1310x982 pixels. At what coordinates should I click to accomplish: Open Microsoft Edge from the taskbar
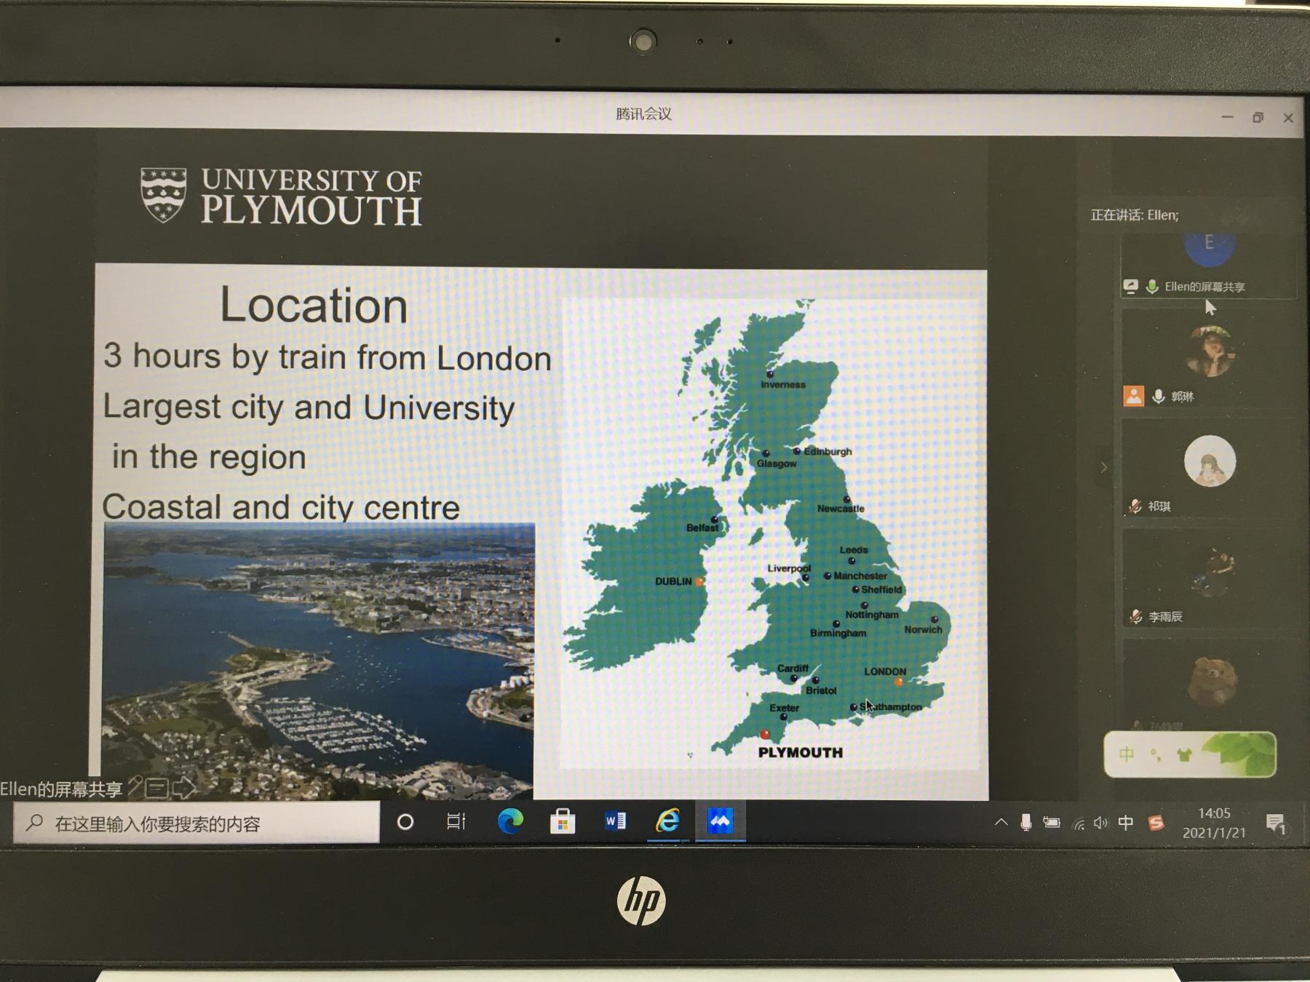(x=510, y=822)
